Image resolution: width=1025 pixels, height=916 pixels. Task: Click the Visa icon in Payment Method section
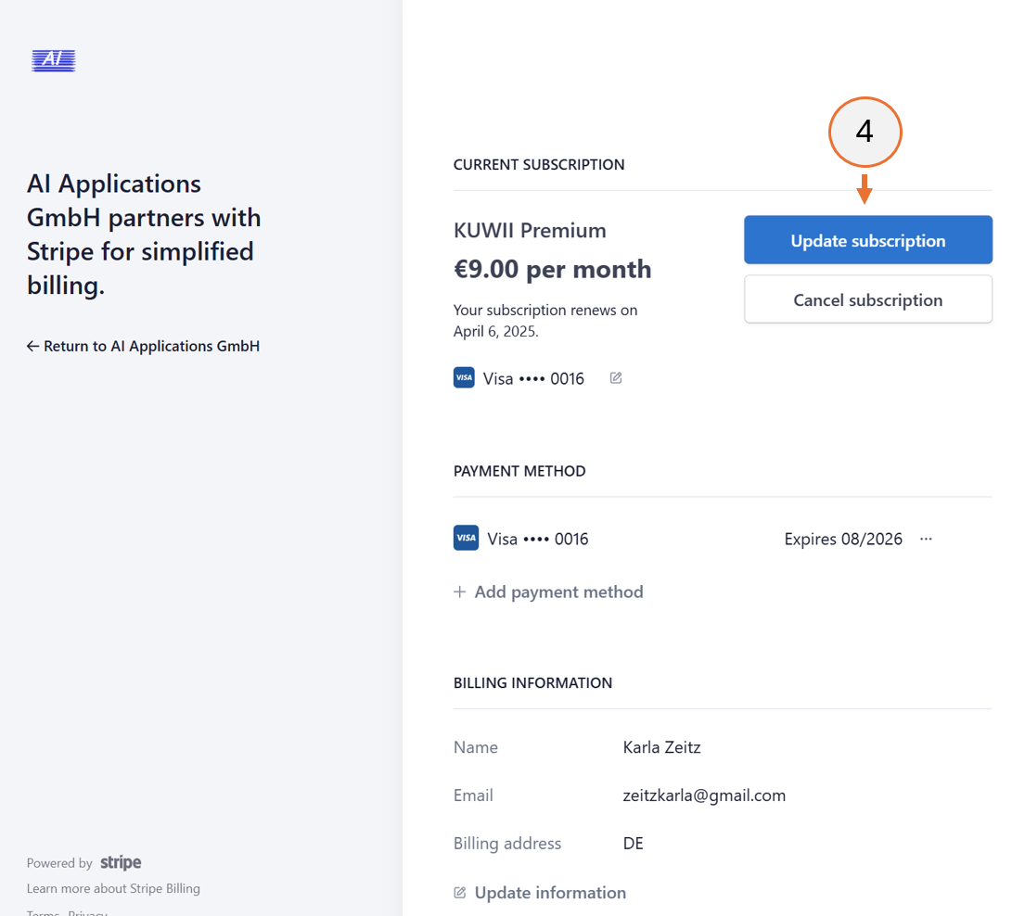click(466, 538)
